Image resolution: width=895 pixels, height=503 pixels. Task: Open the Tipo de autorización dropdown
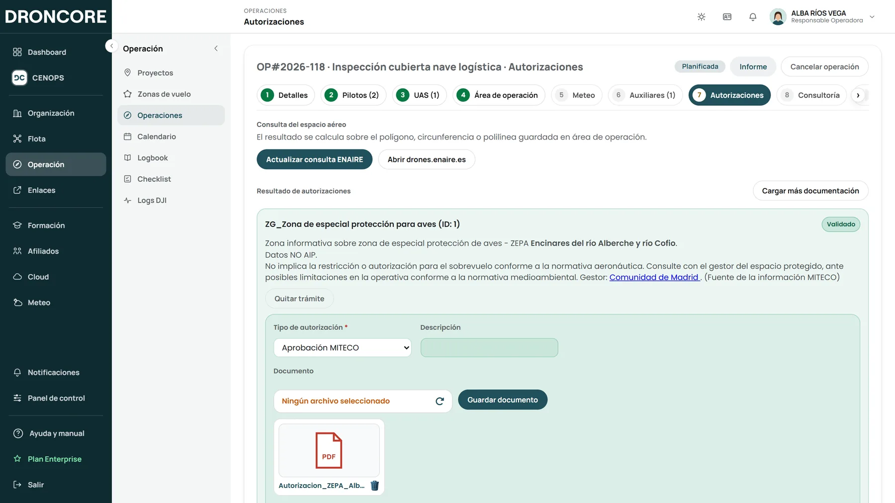tap(343, 348)
